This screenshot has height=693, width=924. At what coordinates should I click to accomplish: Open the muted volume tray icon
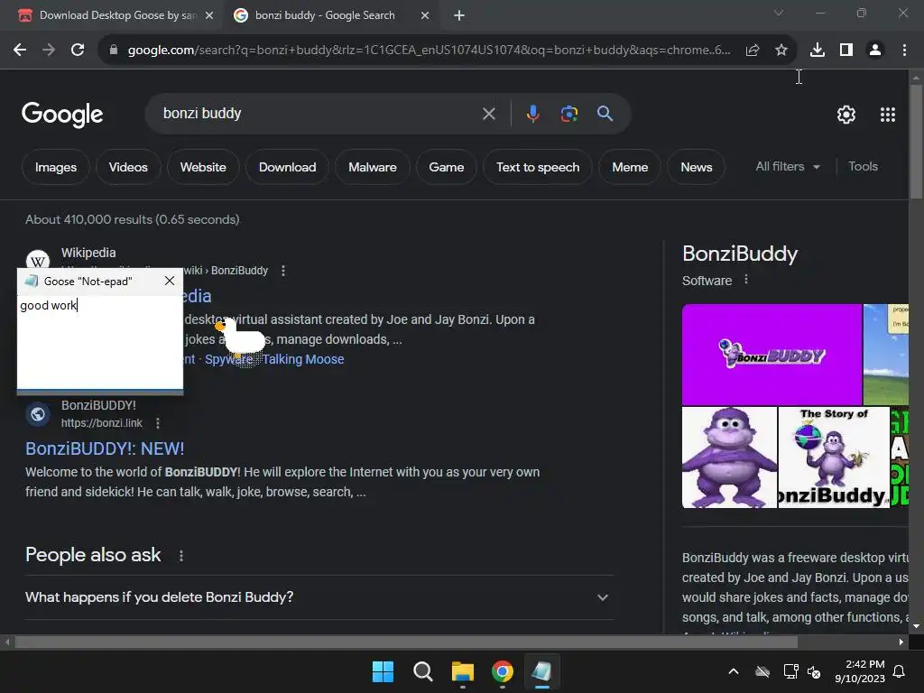click(x=814, y=671)
